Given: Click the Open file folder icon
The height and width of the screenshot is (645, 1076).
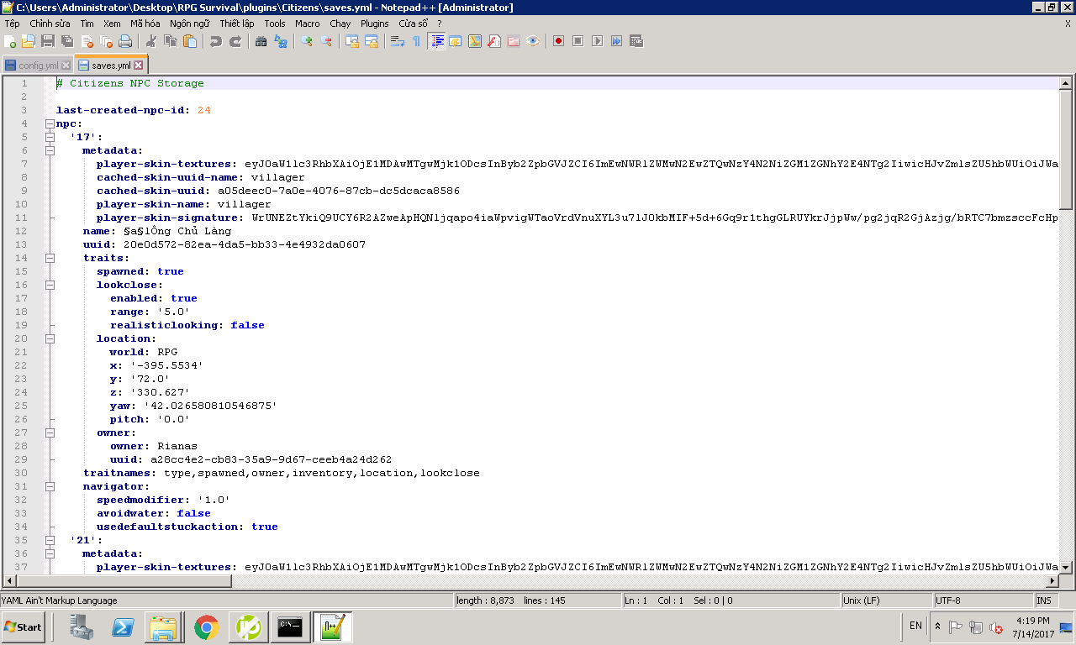Looking at the screenshot, I should [x=29, y=41].
